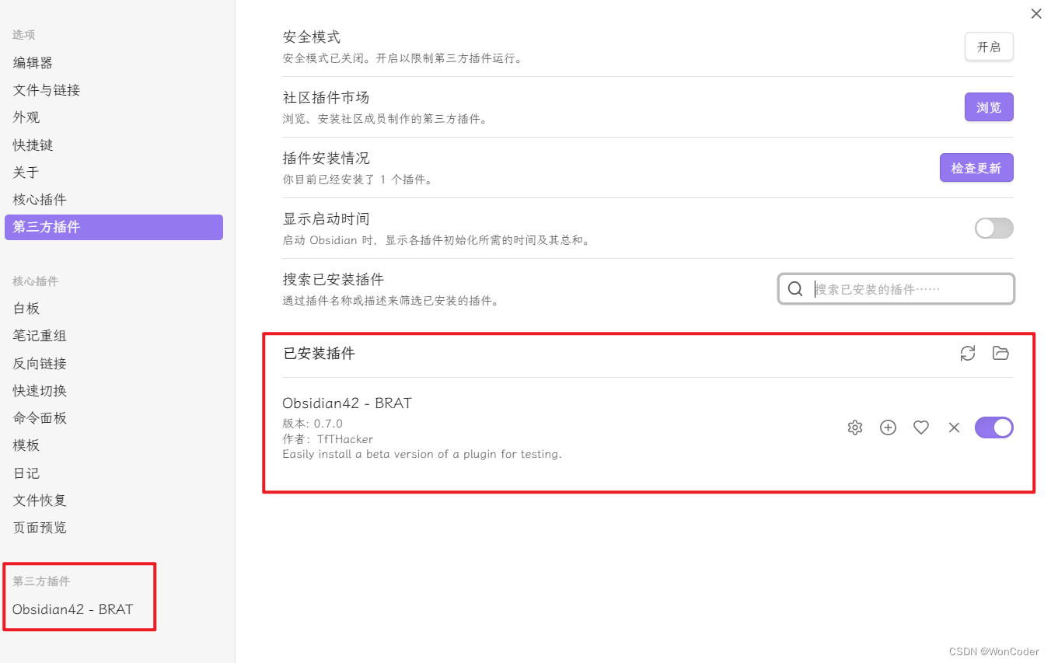Click the heart donate icon for BRAT

[x=921, y=427]
